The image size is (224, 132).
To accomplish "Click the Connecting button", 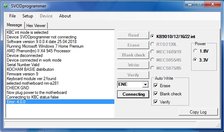I will (x=133, y=94).
